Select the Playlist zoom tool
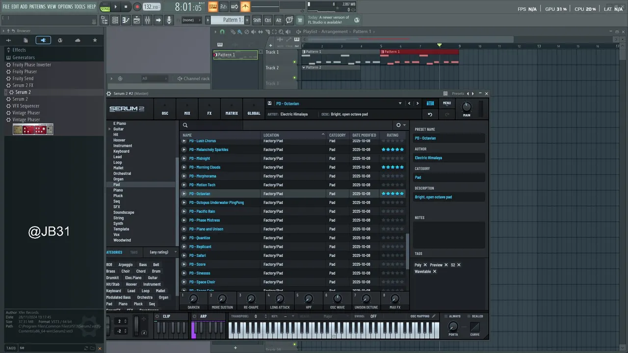 281,32
